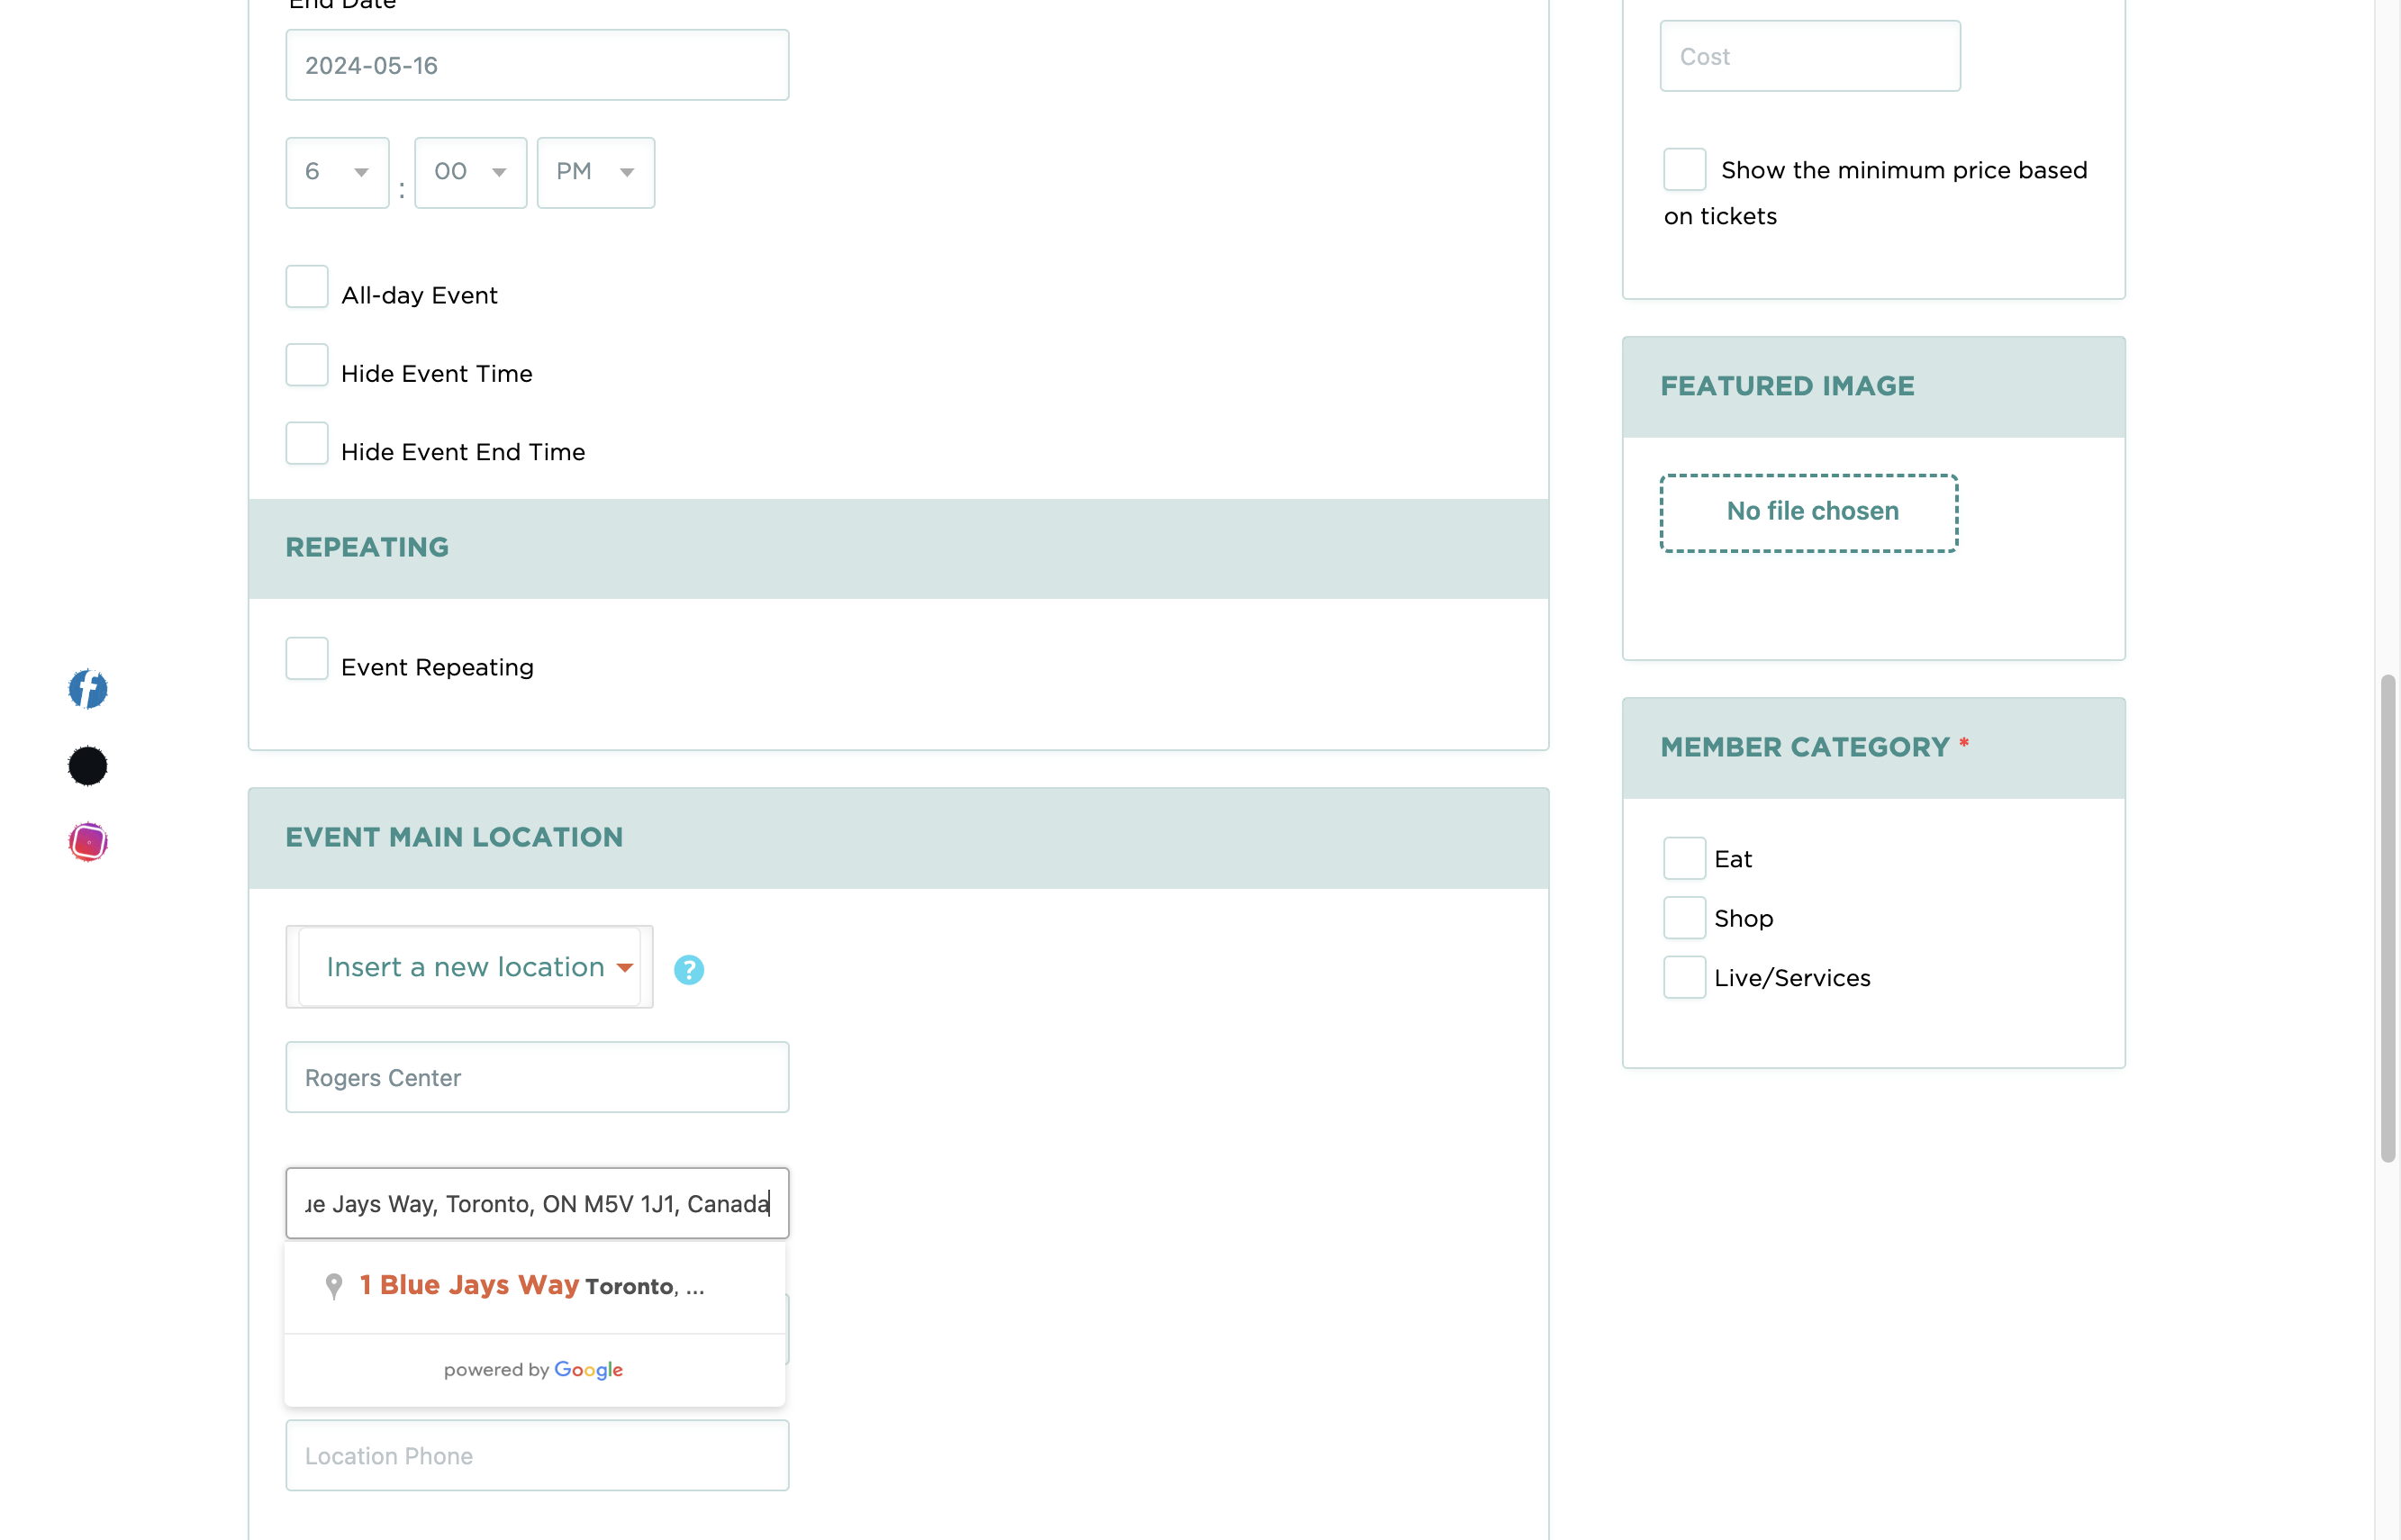
Task: Click the black circular social icon
Action: coord(88,766)
